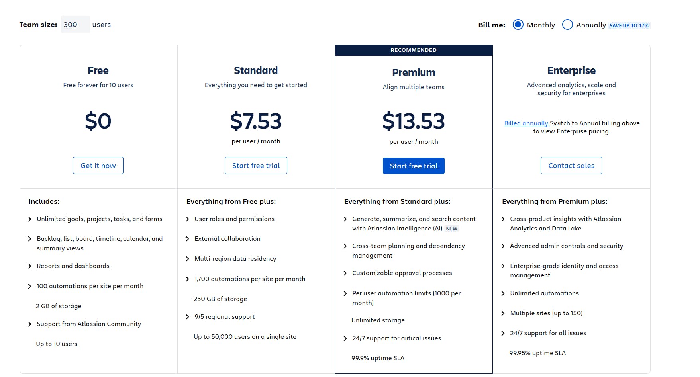Image resolution: width=700 pixels, height=377 pixels.
Task: Contact sales for Enterprise plan
Action: pos(571,165)
